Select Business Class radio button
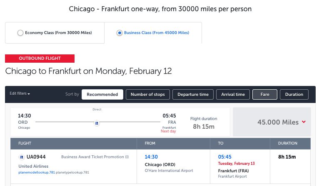 click(120, 33)
